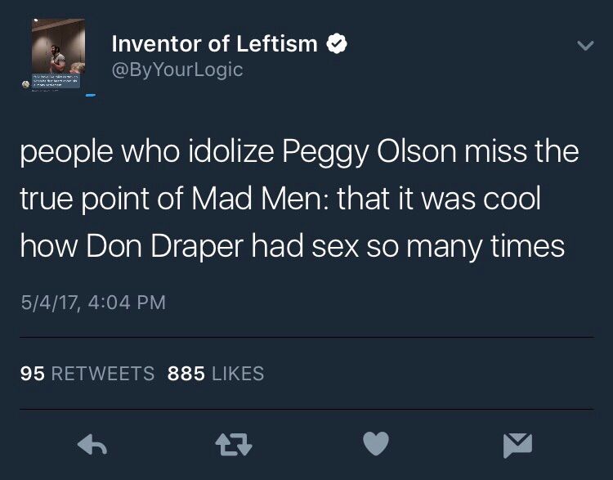Click the small round icon beneath the avatar

tap(27, 84)
